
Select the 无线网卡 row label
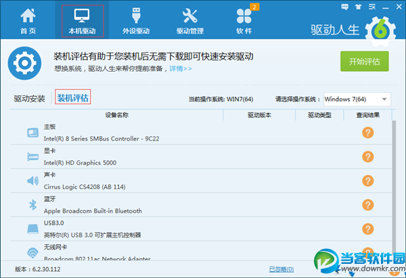click(x=55, y=247)
